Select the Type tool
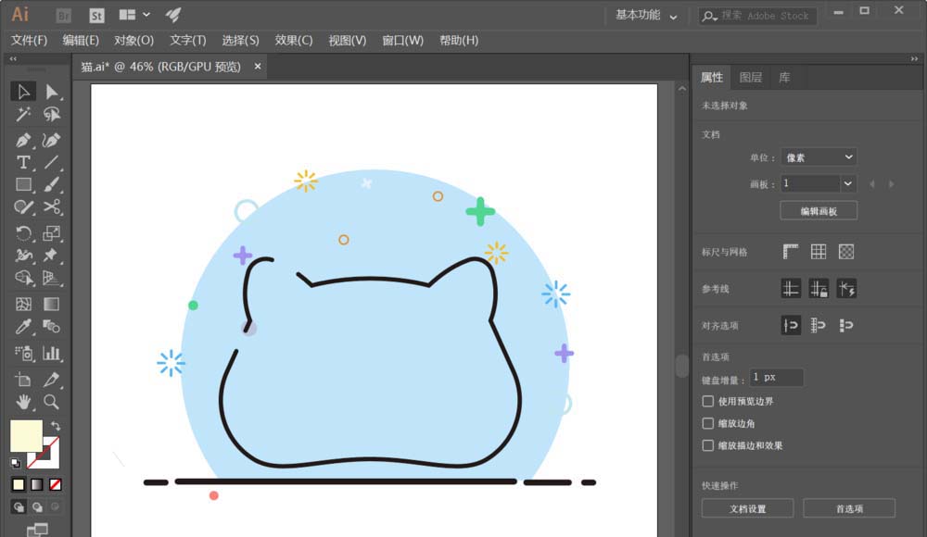The image size is (927, 537). pyautogui.click(x=23, y=162)
